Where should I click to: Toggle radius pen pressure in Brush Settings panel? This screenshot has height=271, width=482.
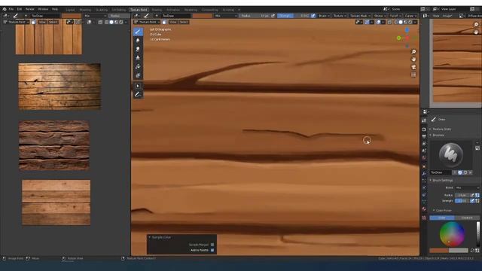click(x=472, y=195)
